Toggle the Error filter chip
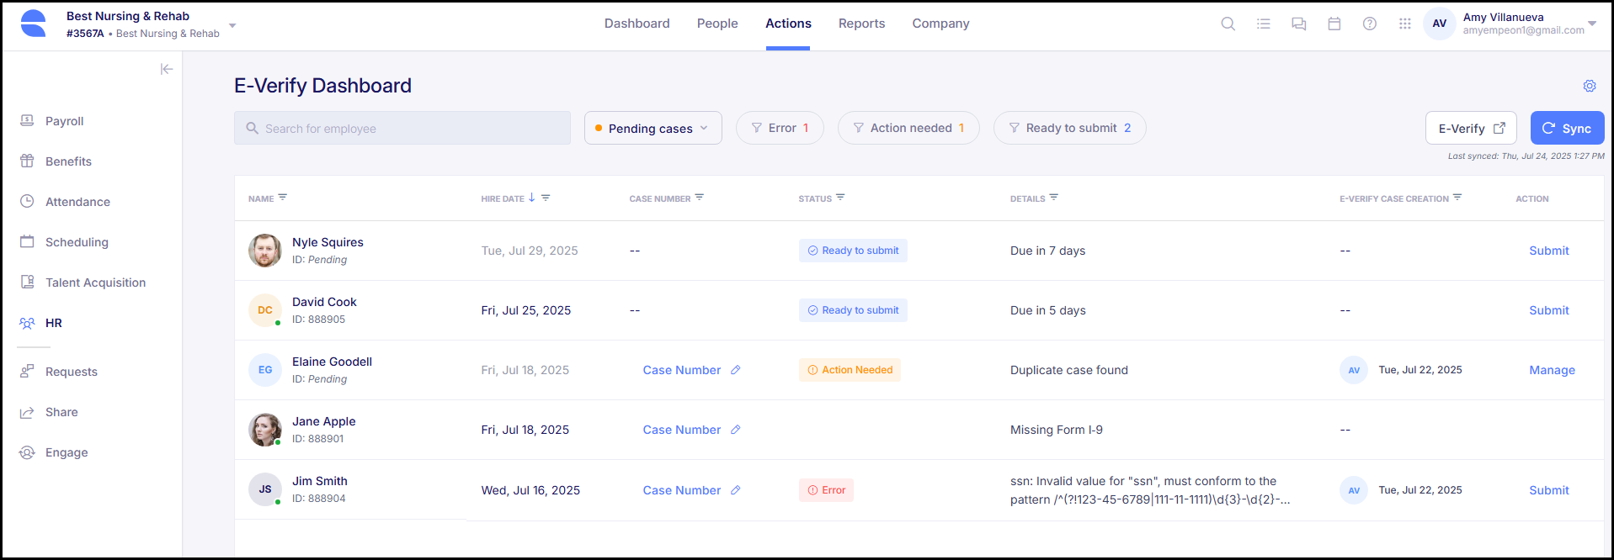 click(780, 128)
